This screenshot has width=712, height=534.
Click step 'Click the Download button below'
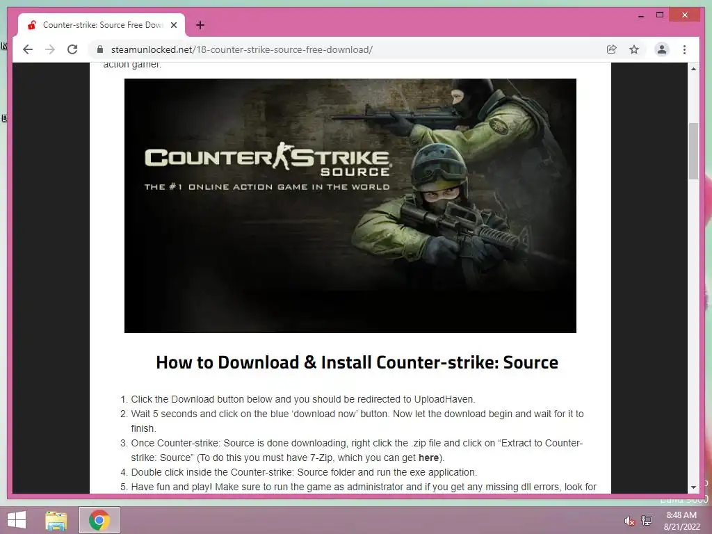point(303,399)
